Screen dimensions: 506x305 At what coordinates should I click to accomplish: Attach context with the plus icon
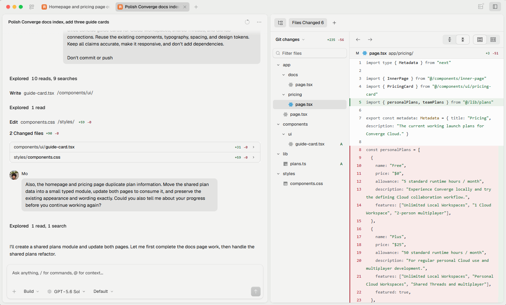pos(14,291)
